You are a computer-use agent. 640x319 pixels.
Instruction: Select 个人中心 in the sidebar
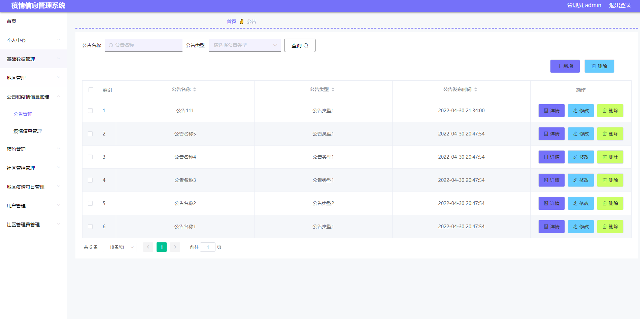pos(16,40)
